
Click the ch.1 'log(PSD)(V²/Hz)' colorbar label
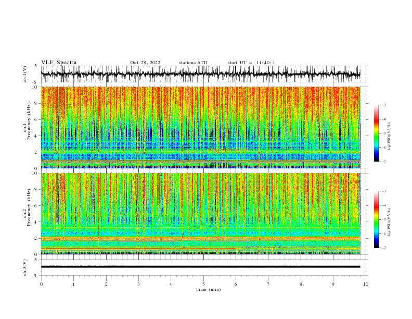tap(389, 136)
